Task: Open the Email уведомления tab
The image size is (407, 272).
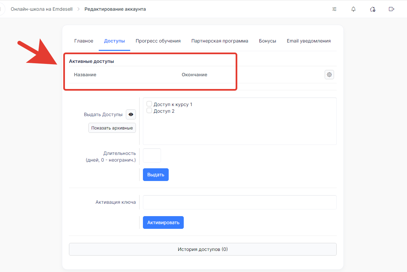Action: [x=308, y=41]
